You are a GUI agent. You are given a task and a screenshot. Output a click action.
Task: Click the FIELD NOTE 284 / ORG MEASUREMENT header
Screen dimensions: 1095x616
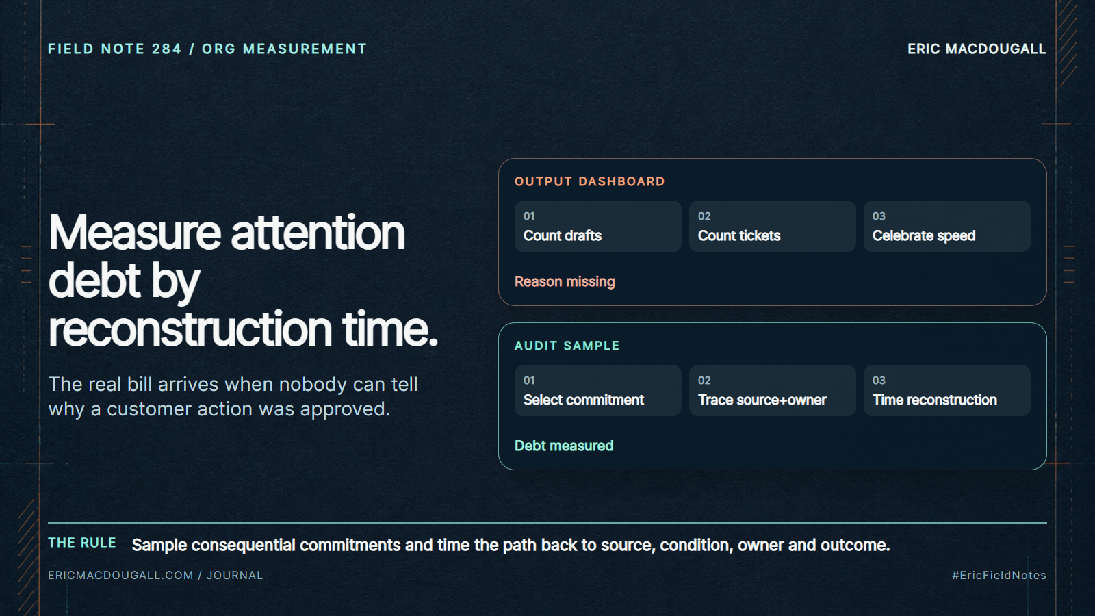click(x=207, y=49)
